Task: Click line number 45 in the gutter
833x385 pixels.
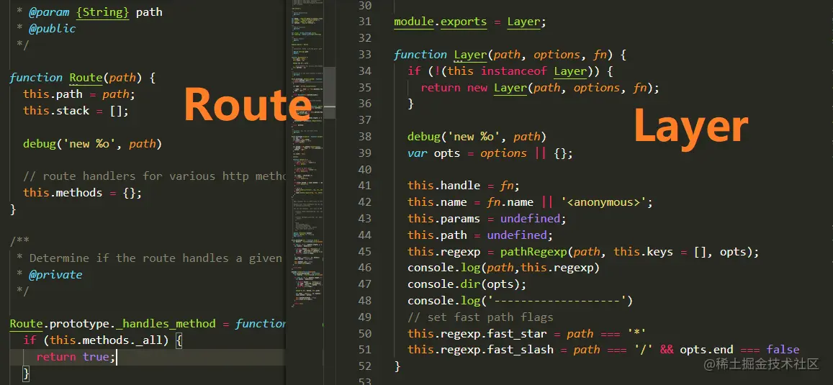Action: point(364,252)
